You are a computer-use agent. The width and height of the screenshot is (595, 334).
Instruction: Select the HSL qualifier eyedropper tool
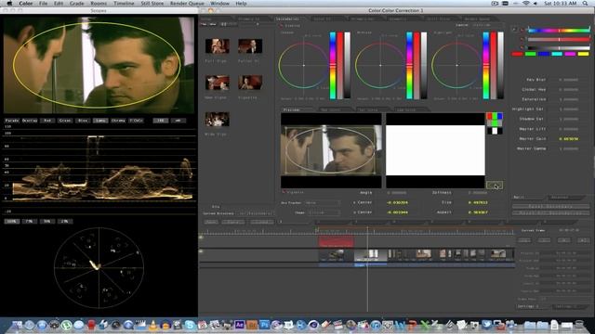[514, 30]
